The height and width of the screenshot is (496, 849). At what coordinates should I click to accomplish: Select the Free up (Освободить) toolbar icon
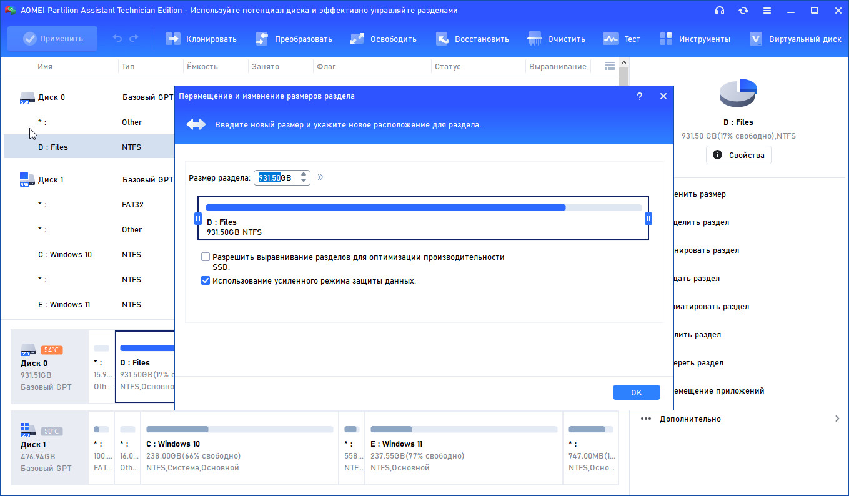pyautogui.click(x=357, y=39)
